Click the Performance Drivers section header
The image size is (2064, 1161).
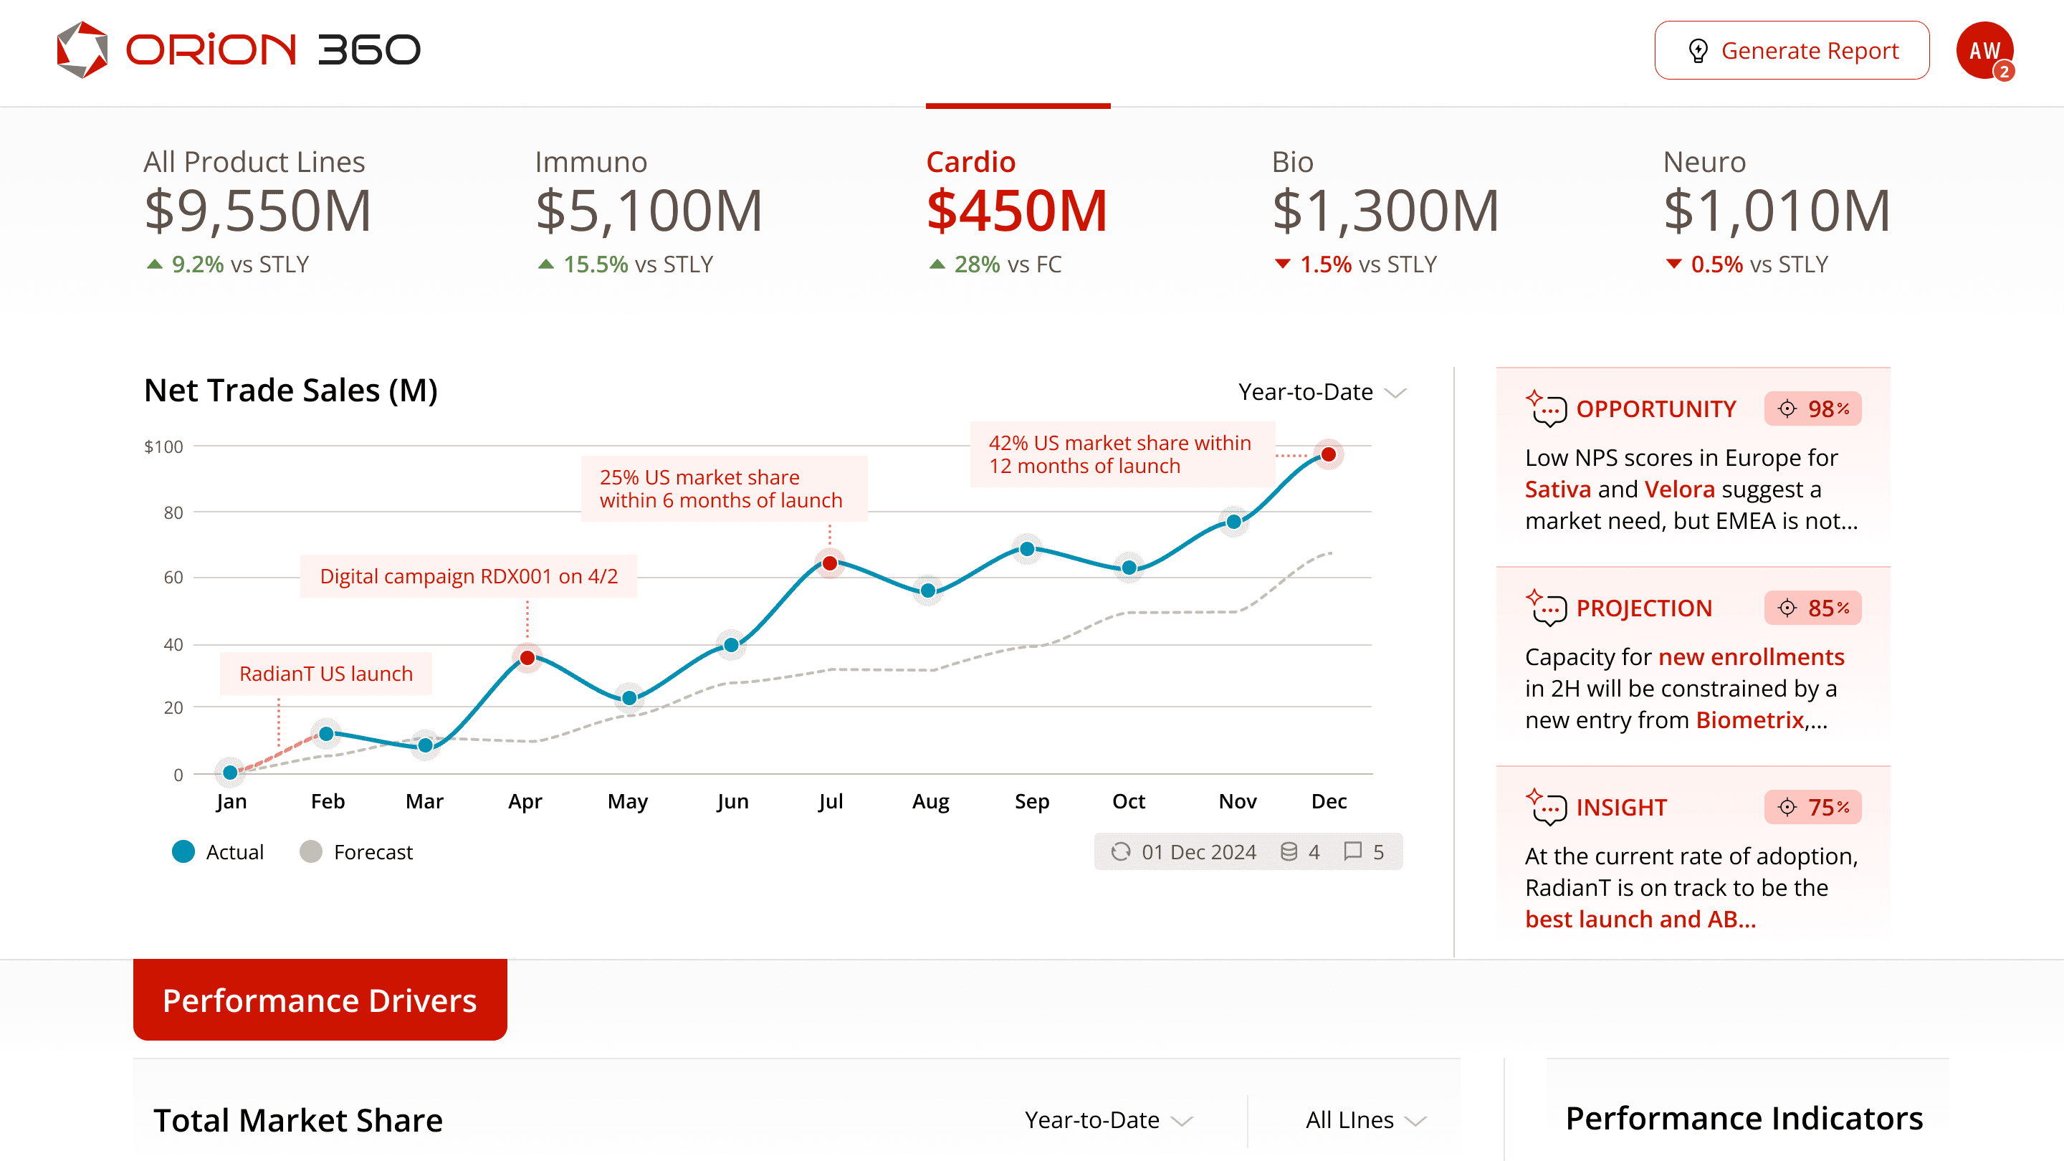click(x=320, y=1000)
